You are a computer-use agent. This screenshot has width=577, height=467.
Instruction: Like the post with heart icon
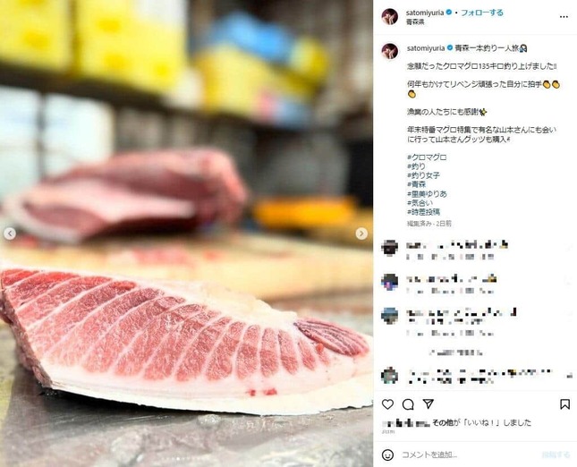tap(387, 404)
